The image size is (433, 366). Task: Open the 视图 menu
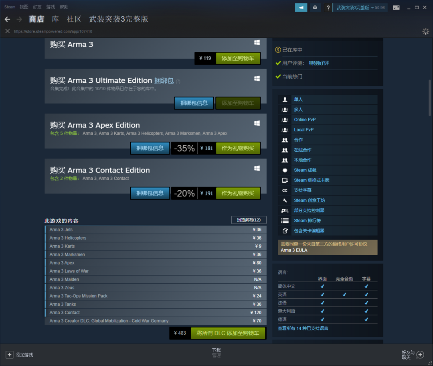[x=24, y=7]
